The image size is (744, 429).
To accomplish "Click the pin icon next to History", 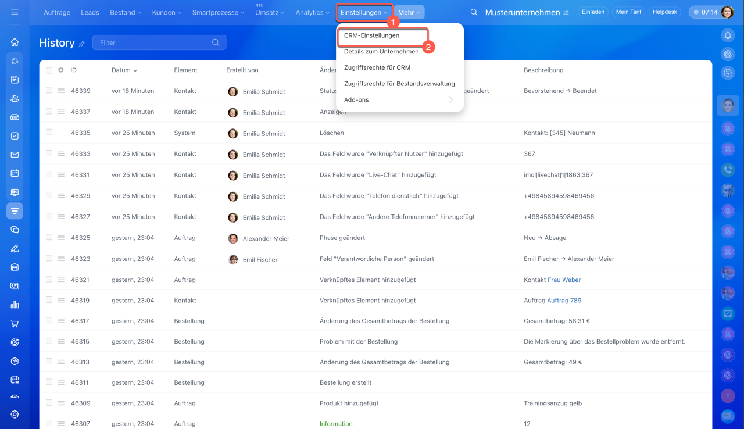I will 82,44.
